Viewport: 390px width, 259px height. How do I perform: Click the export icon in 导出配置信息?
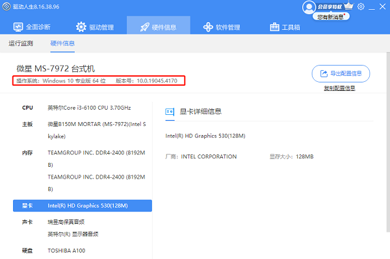coord(324,73)
